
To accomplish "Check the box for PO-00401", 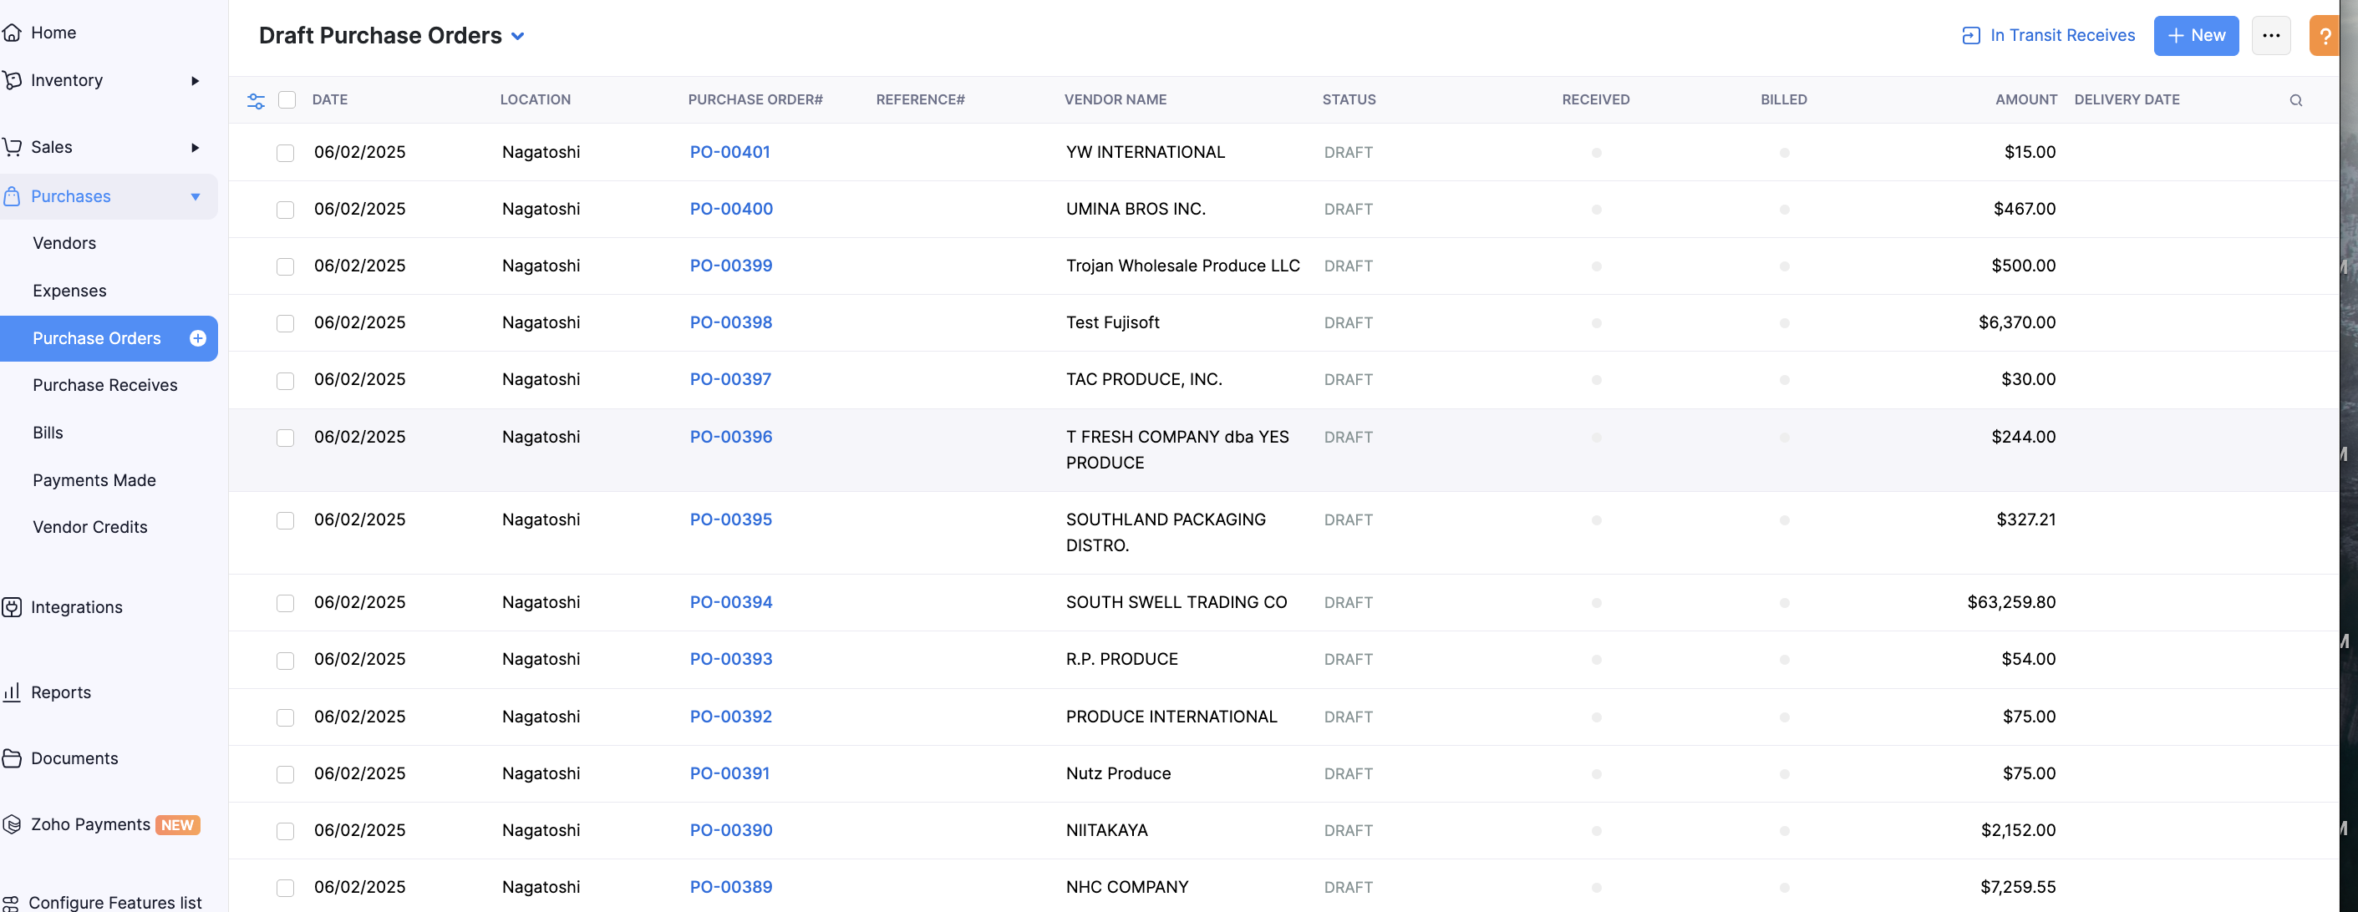I will (x=286, y=153).
